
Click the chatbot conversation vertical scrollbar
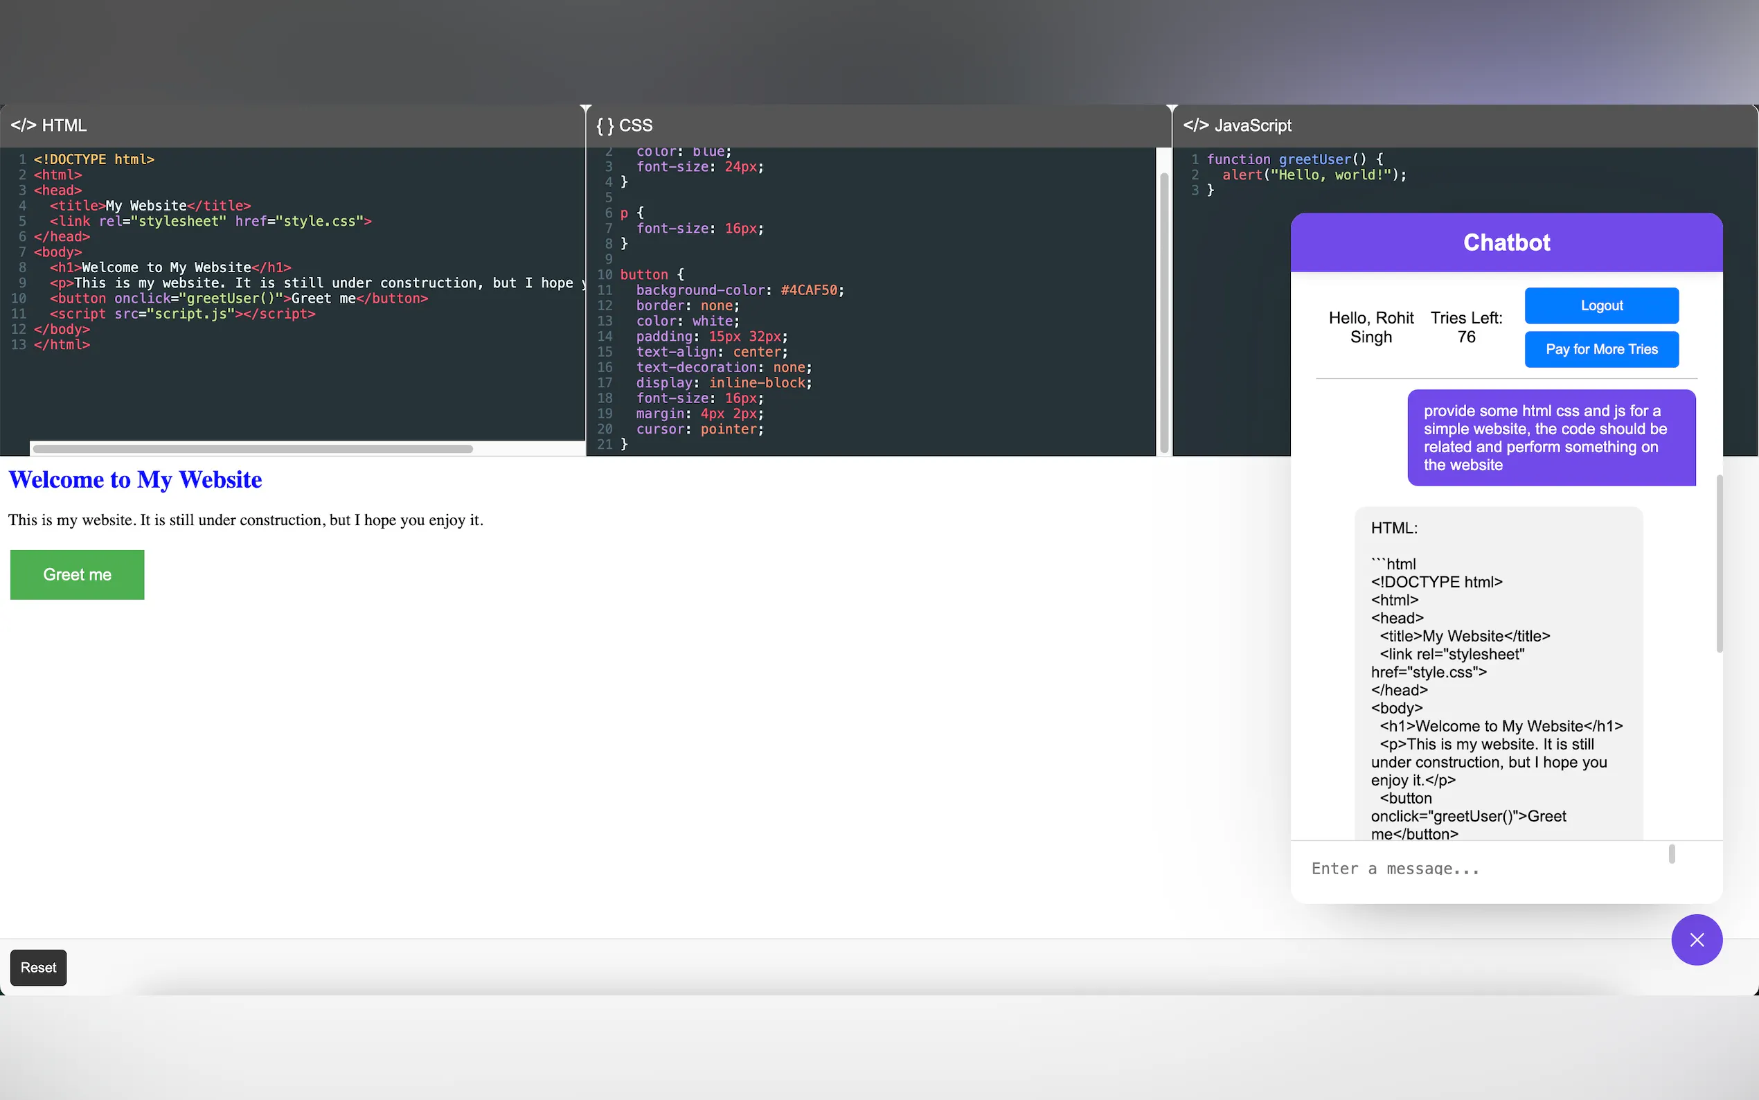[x=1719, y=564]
